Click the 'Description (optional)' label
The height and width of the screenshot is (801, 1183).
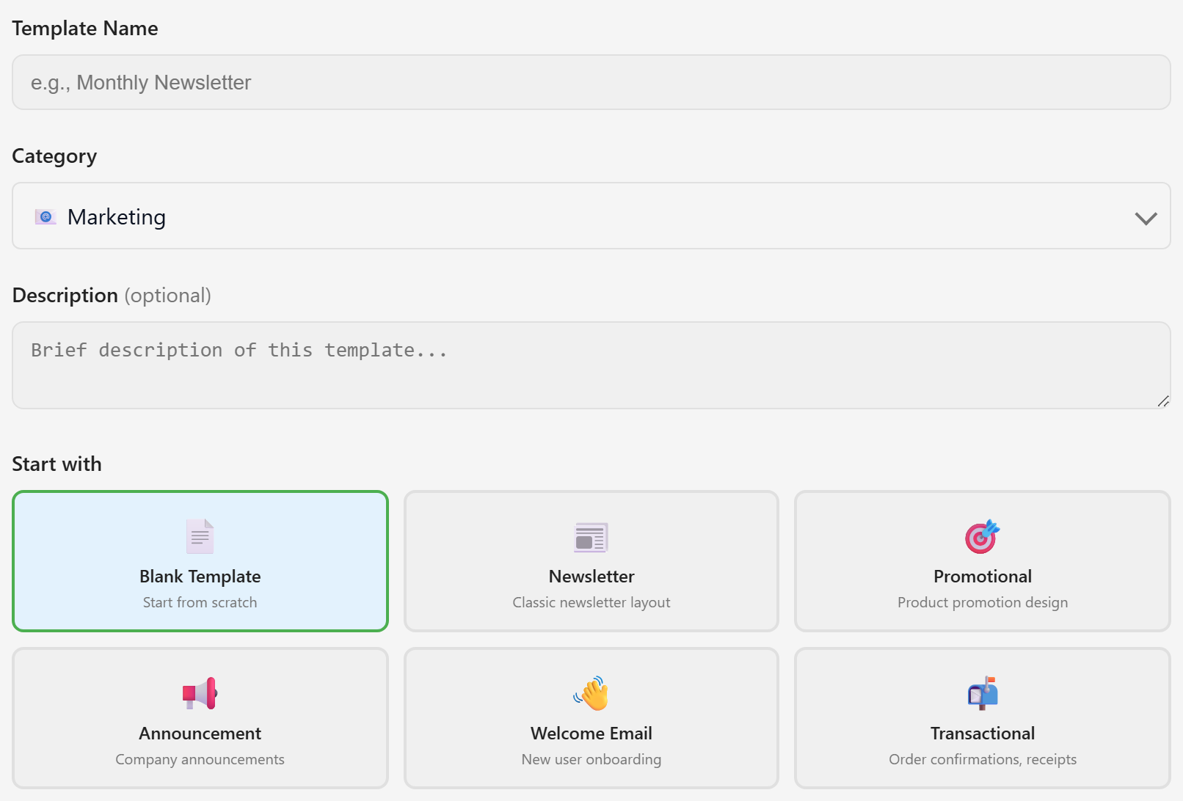click(112, 295)
